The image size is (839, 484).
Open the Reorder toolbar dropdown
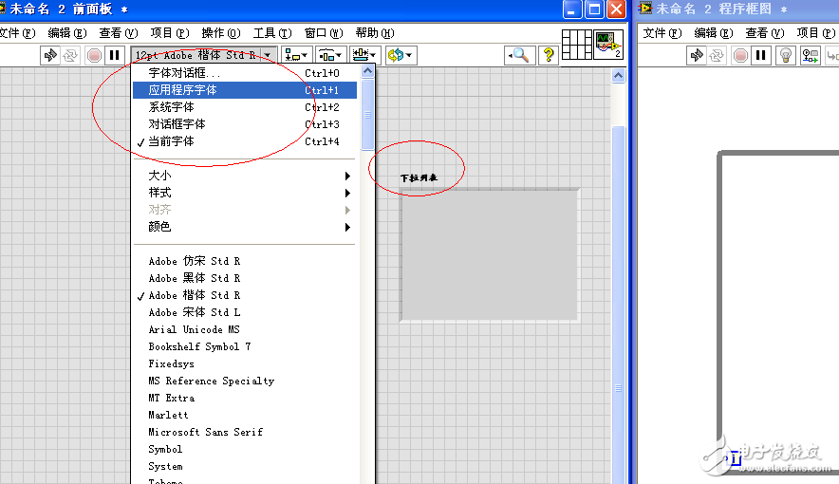click(x=401, y=55)
